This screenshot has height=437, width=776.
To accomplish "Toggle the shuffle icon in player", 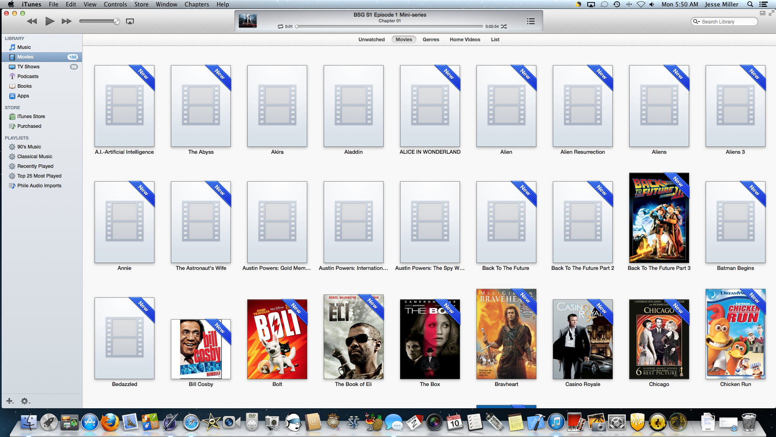I will click(x=504, y=27).
